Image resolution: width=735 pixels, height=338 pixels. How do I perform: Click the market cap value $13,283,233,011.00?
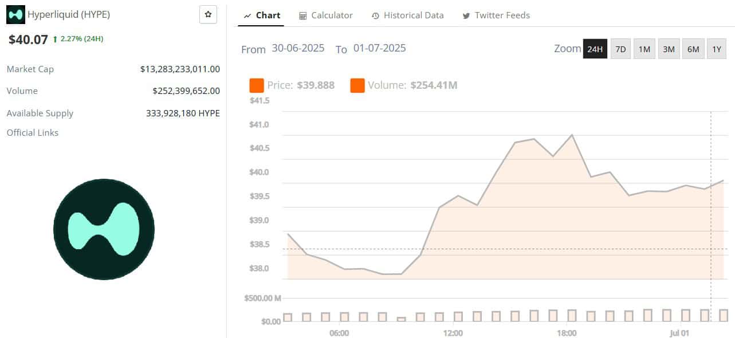click(x=180, y=69)
